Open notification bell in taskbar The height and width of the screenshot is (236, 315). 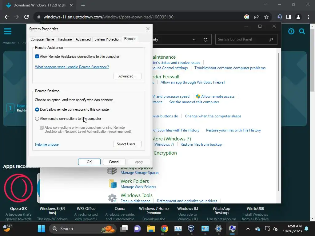[x=307, y=229]
